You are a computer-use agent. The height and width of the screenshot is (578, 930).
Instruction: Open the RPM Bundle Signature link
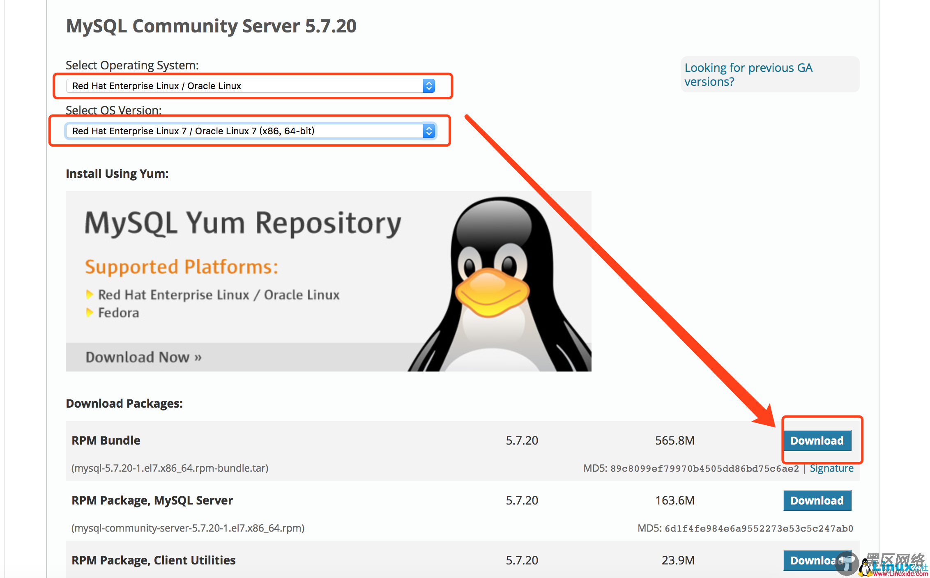click(831, 468)
